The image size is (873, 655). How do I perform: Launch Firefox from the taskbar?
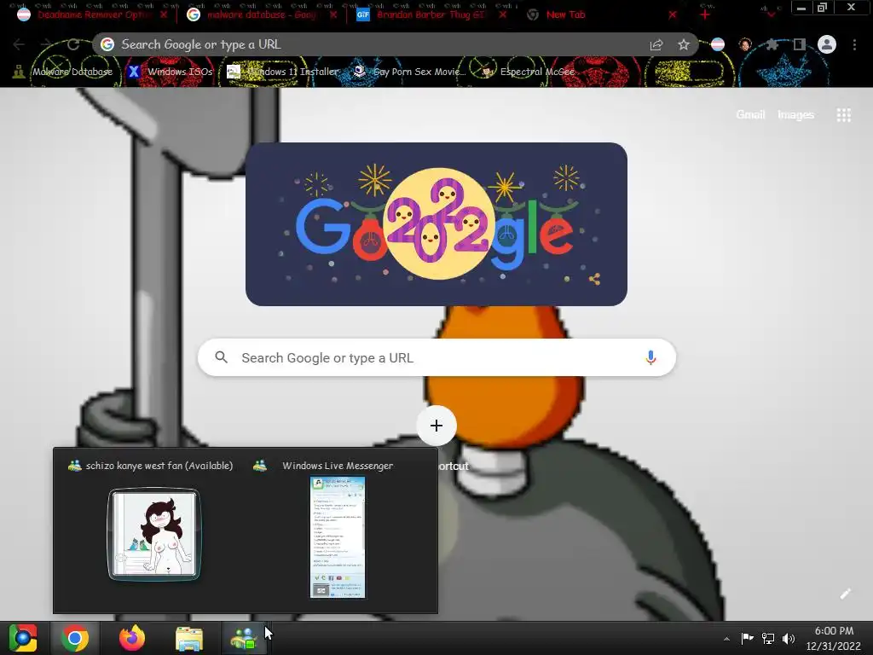click(x=132, y=638)
